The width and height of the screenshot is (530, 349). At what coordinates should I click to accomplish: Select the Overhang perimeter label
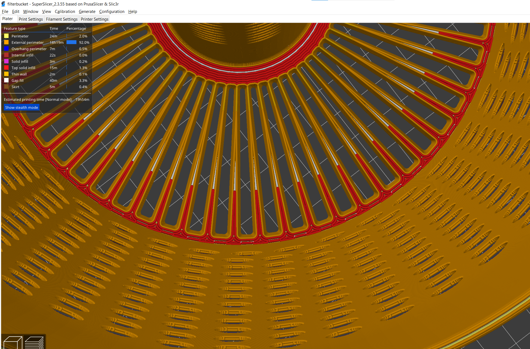29,49
